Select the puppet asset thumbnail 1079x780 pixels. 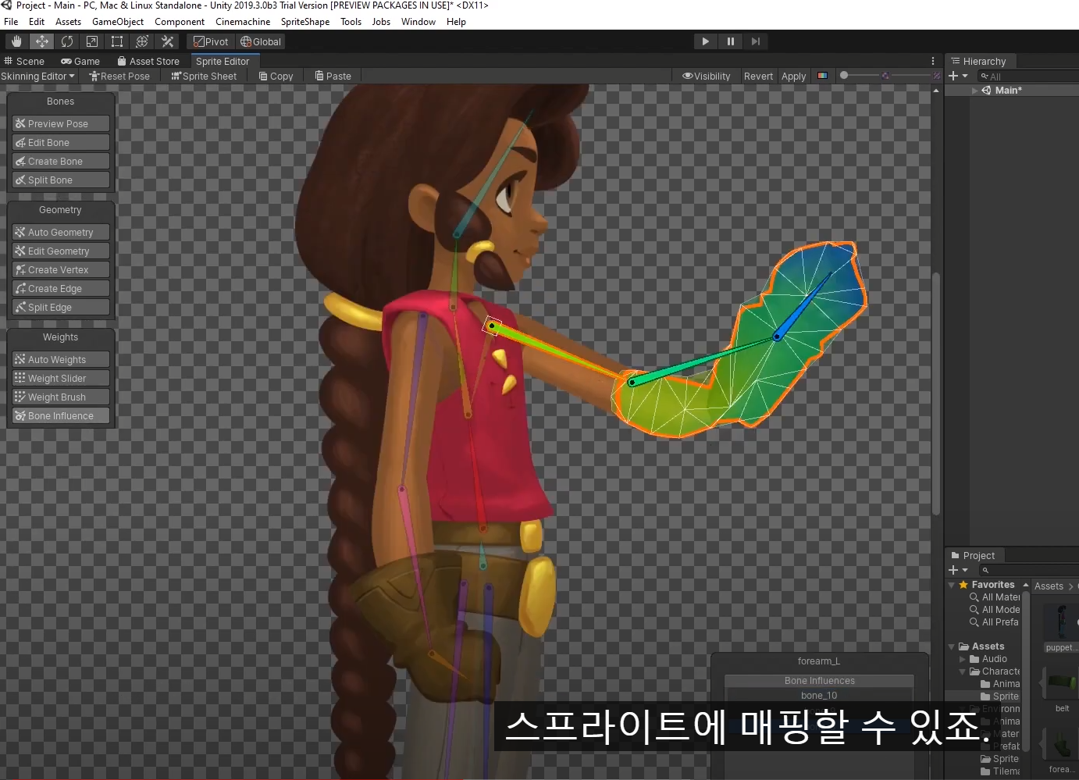point(1061,624)
